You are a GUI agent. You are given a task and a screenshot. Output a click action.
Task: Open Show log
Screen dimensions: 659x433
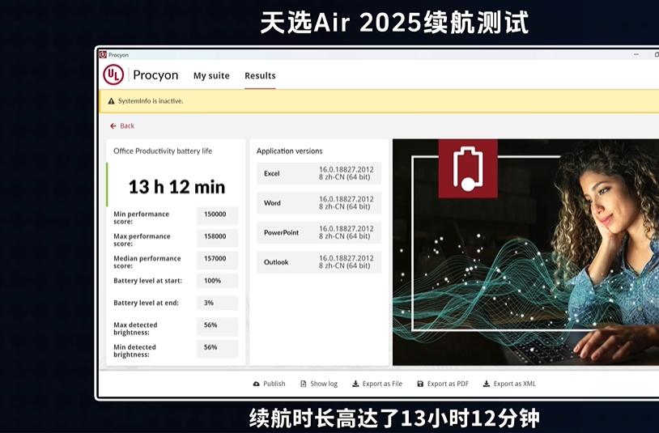coord(319,384)
